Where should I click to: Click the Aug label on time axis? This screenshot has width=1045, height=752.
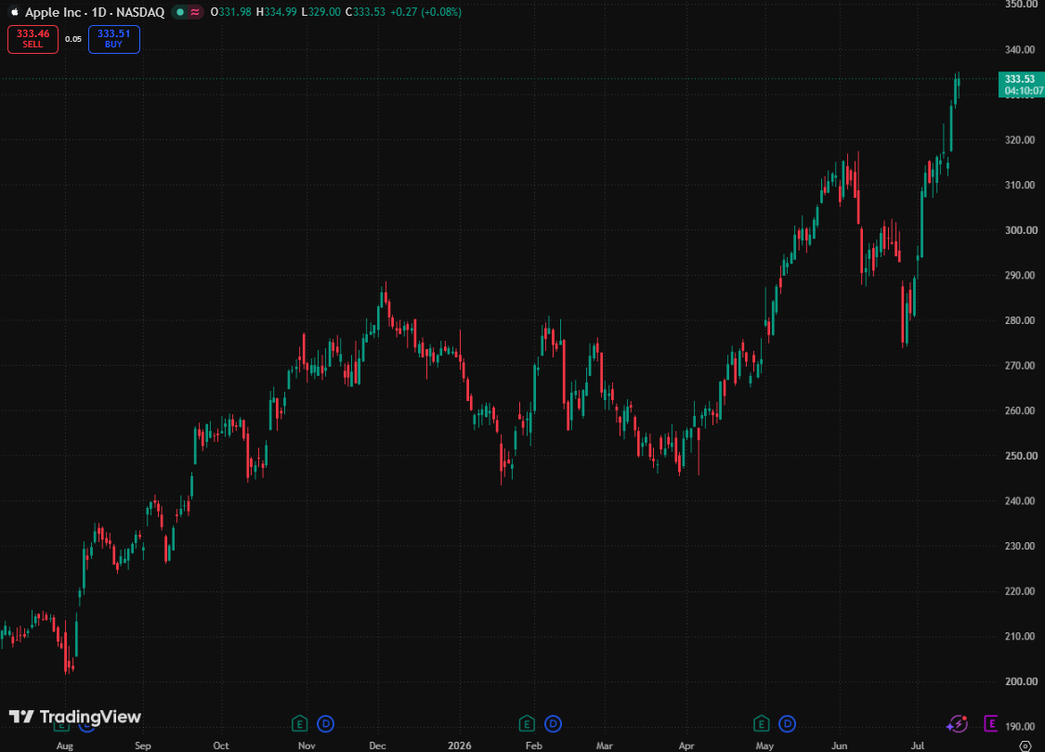(65, 746)
